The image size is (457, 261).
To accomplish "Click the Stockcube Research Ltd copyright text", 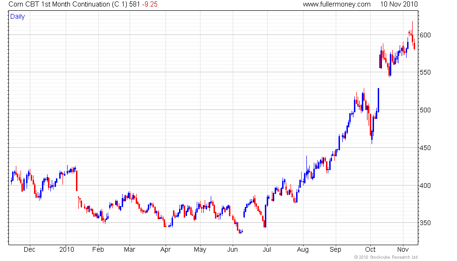I will coord(386,257).
